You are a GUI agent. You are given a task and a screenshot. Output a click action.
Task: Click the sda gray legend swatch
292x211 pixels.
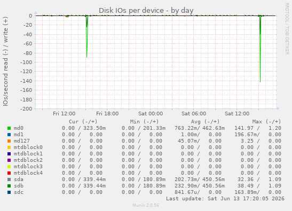(x=9, y=179)
